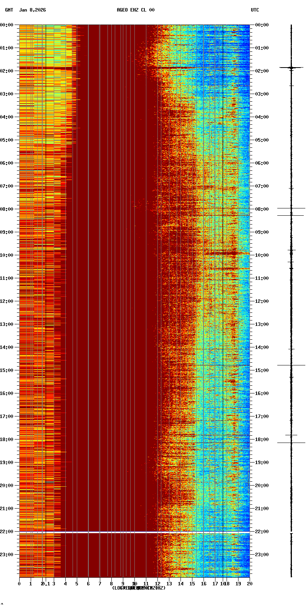Viewport: 308px width, 608px height.
Task: Click the 08:00 label on right time axis
Action: [x=262, y=209]
